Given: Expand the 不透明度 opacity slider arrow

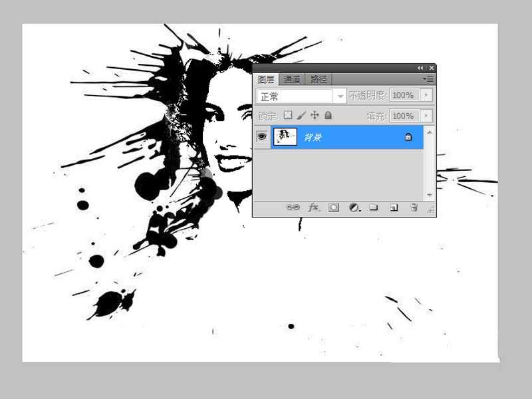Looking at the screenshot, I should click(426, 96).
